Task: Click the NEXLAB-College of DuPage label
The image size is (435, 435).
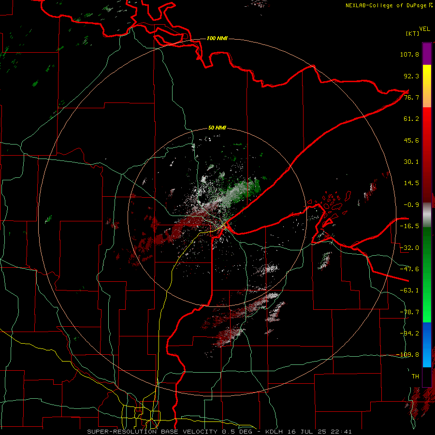Action: 386,5
